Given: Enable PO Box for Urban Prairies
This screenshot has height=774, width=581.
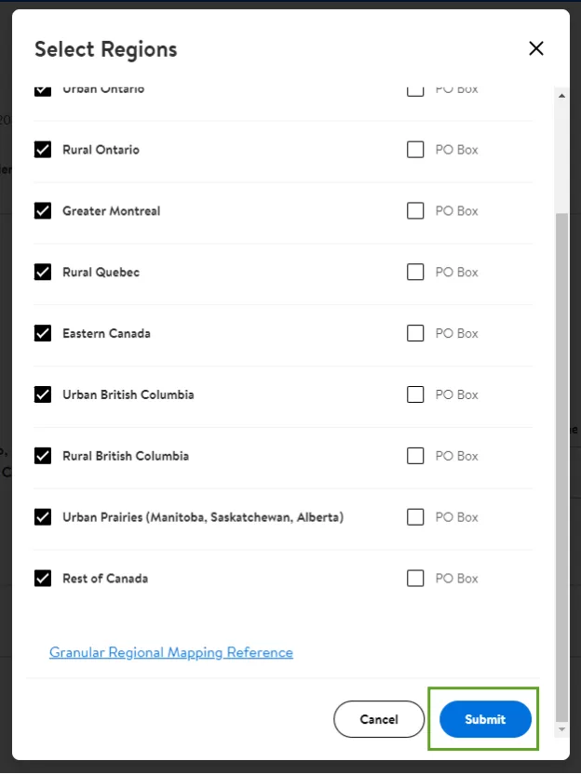Looking at the screenshot, I should [x=415, y=517].
